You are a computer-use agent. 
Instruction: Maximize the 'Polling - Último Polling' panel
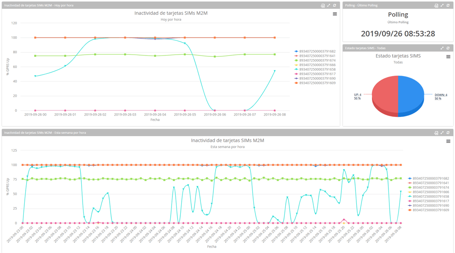442,5
